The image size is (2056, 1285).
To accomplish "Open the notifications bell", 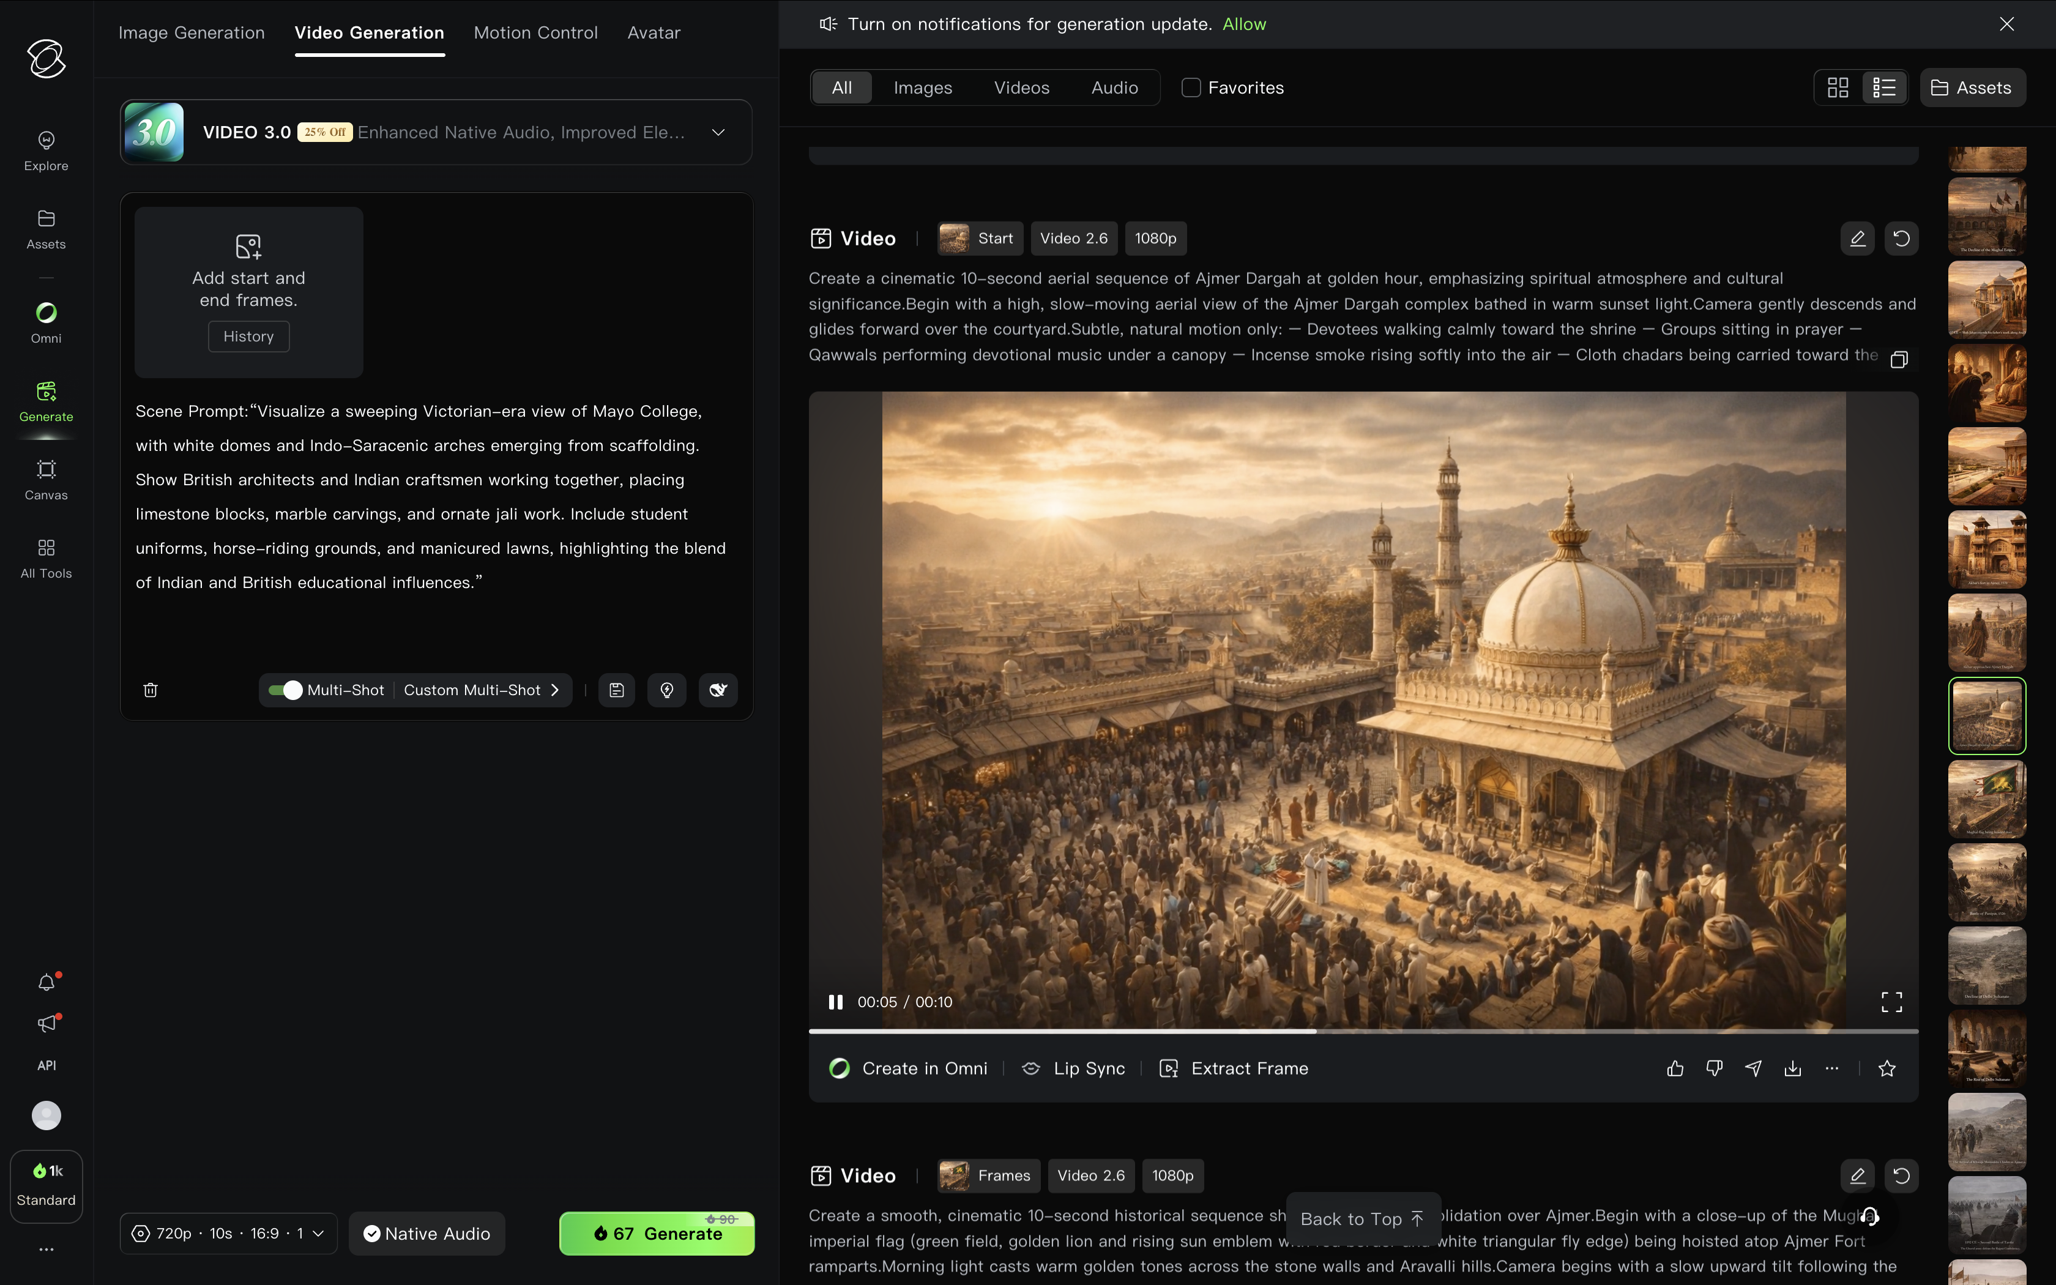I will (x=47, y=983).
